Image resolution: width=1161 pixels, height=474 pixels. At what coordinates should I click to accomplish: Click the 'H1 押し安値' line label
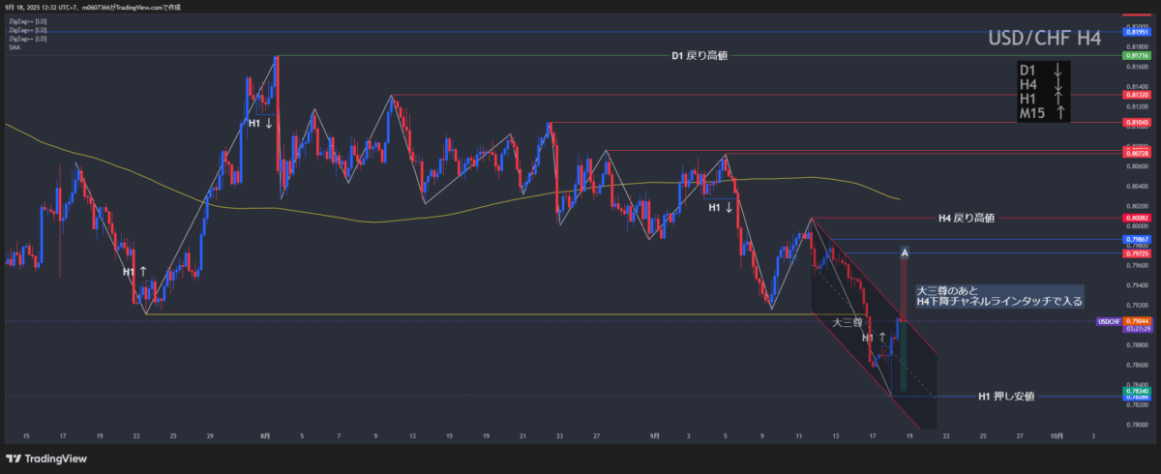click(1006, 397)
